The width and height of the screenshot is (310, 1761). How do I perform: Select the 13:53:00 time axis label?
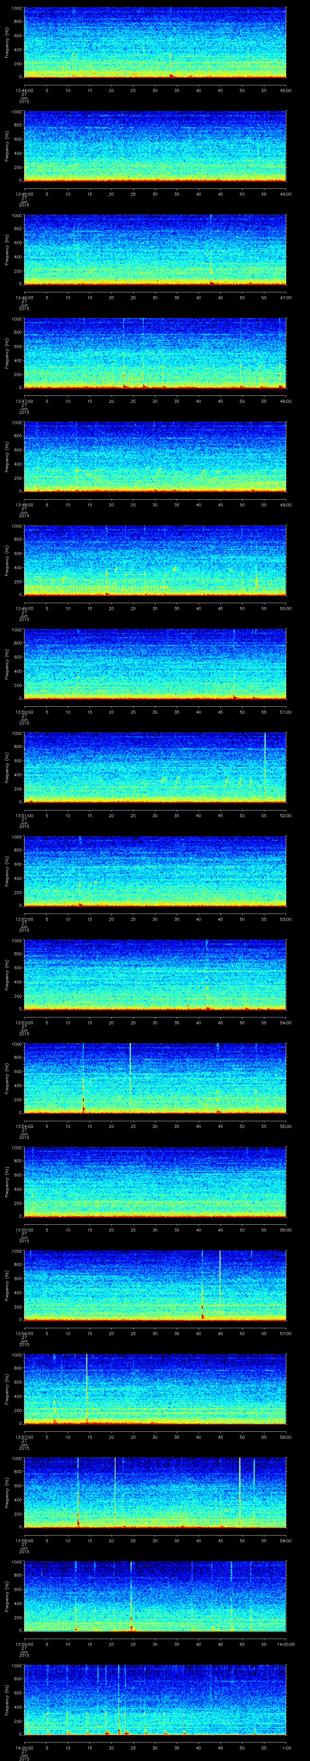point(24,1022)
